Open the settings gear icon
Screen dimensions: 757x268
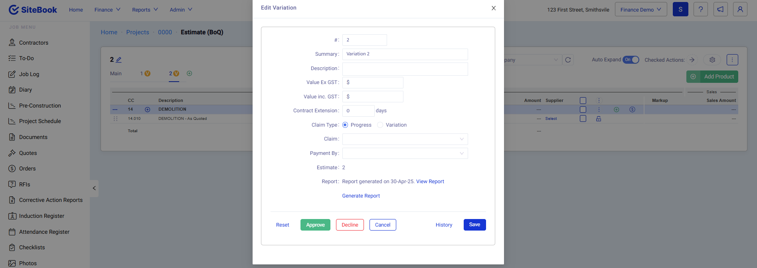pyautogui.click(x=712, y=60)
